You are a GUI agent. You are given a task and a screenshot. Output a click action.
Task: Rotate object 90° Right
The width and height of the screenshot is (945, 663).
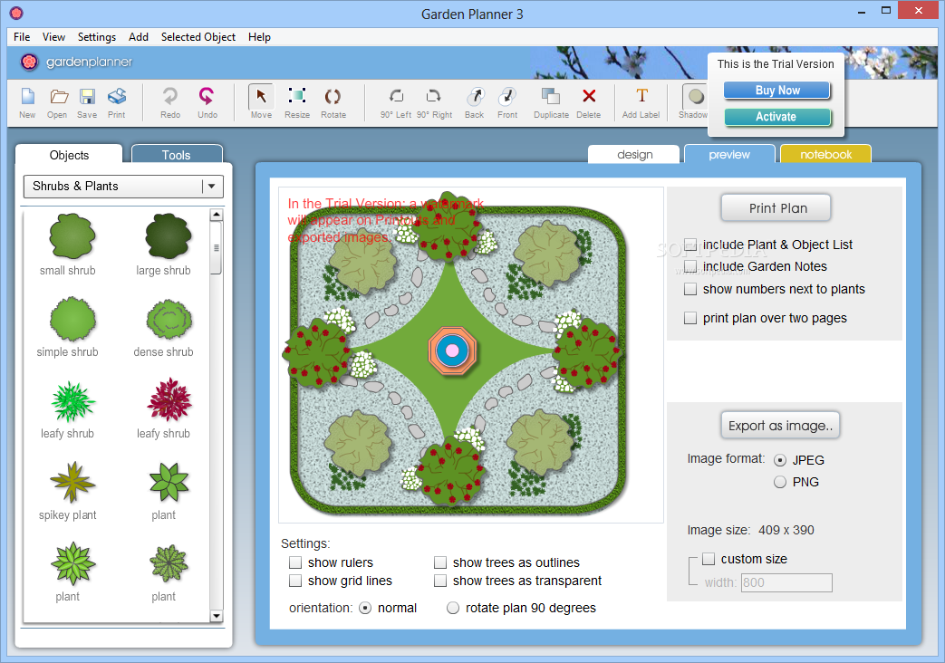pos(434,102)
